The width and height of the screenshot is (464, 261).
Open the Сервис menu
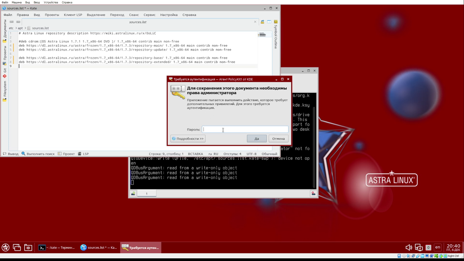click(x=149, y=15)
